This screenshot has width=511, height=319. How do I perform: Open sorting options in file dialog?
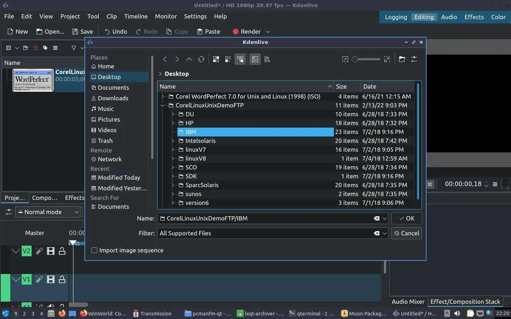pyautogui.click(x=267, y=60)
